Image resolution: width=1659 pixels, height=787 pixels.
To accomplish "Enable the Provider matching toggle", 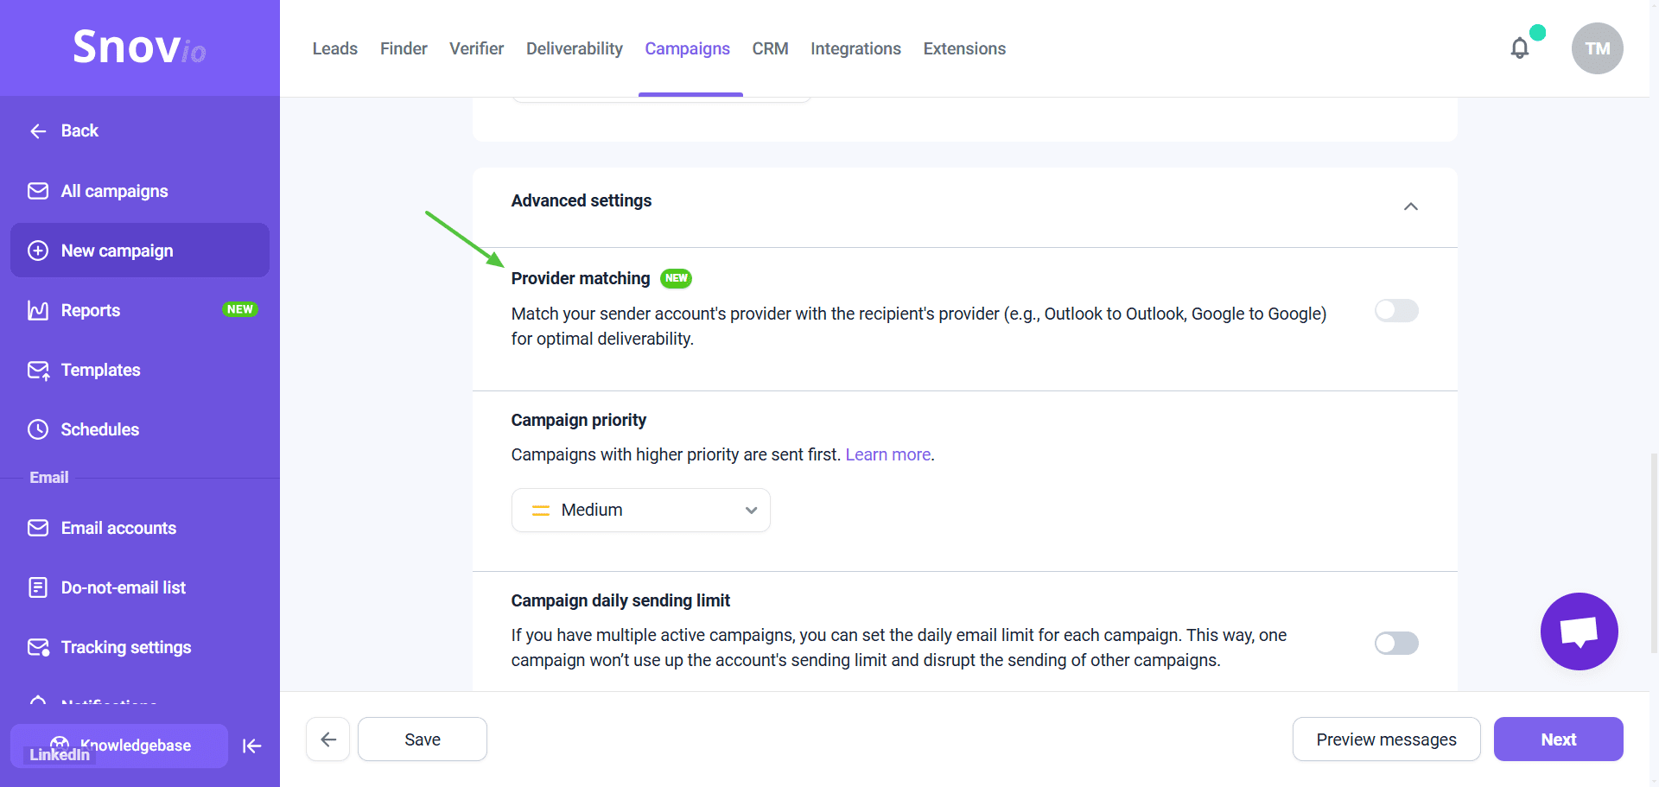I will pyautogui.click(x=1396, y=311).
